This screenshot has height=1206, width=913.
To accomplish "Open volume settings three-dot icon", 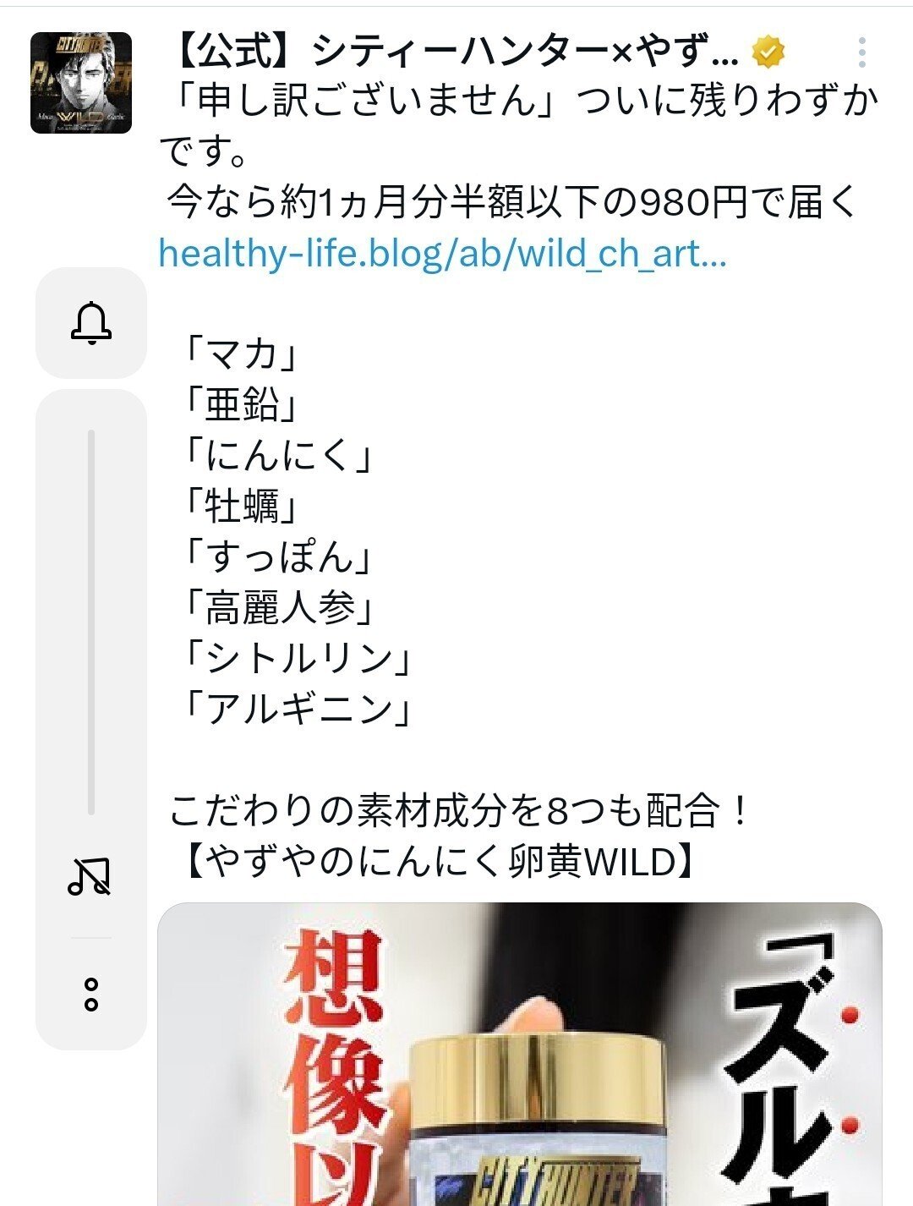I will point(91,995).
